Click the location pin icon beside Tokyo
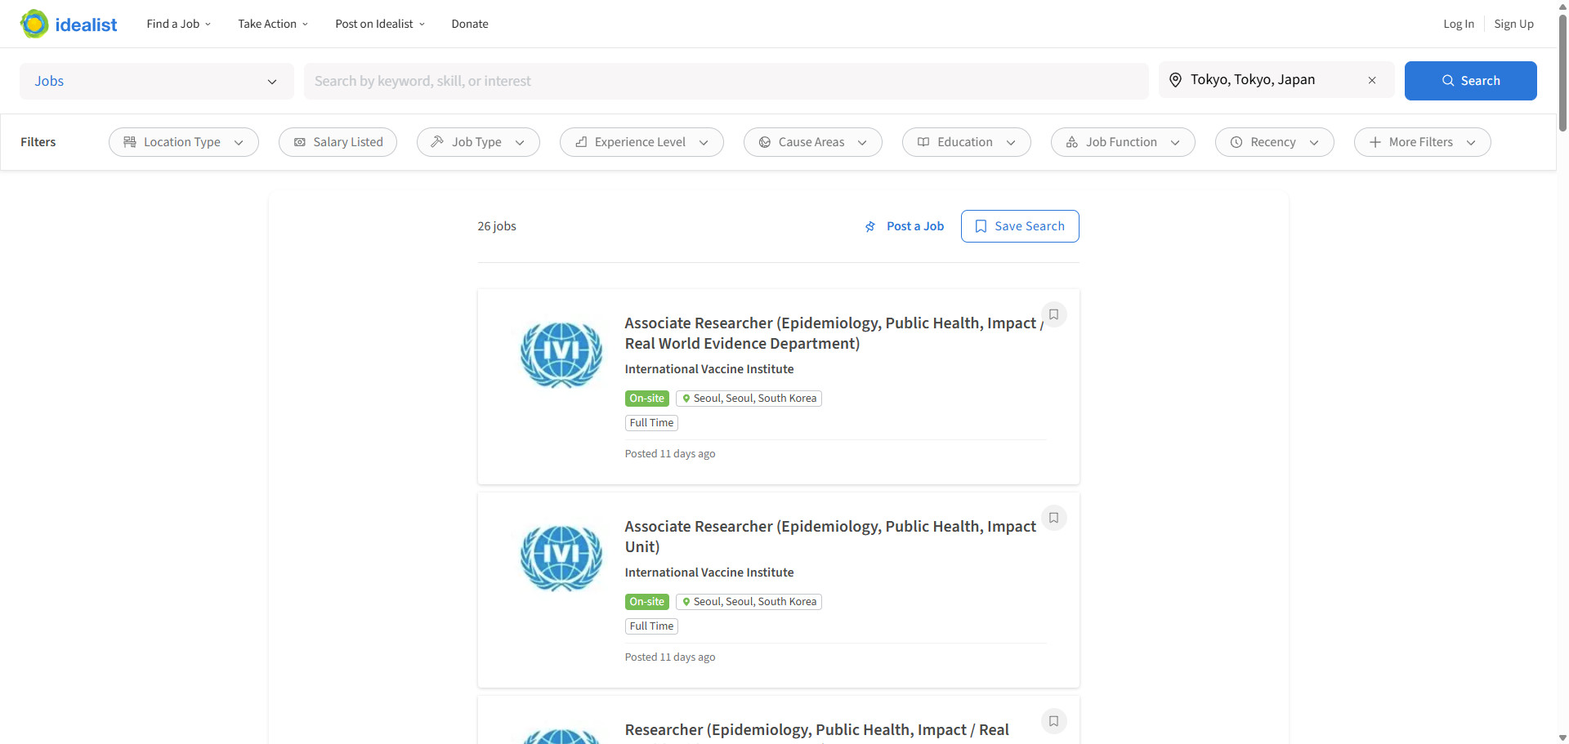Screen dimensions: 1569x744 [x=1175, y=80]
